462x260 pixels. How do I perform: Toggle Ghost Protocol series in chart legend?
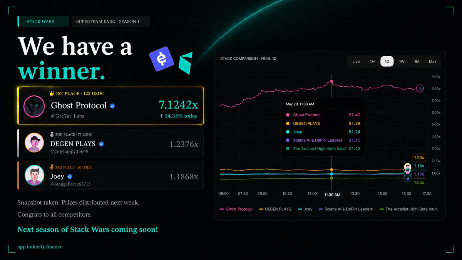click(x=236, y=209)
